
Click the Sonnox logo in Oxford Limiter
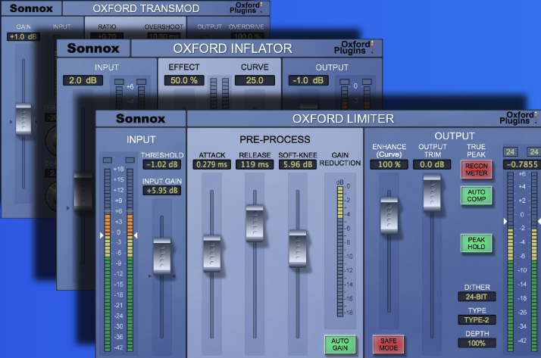coord(140,119)
